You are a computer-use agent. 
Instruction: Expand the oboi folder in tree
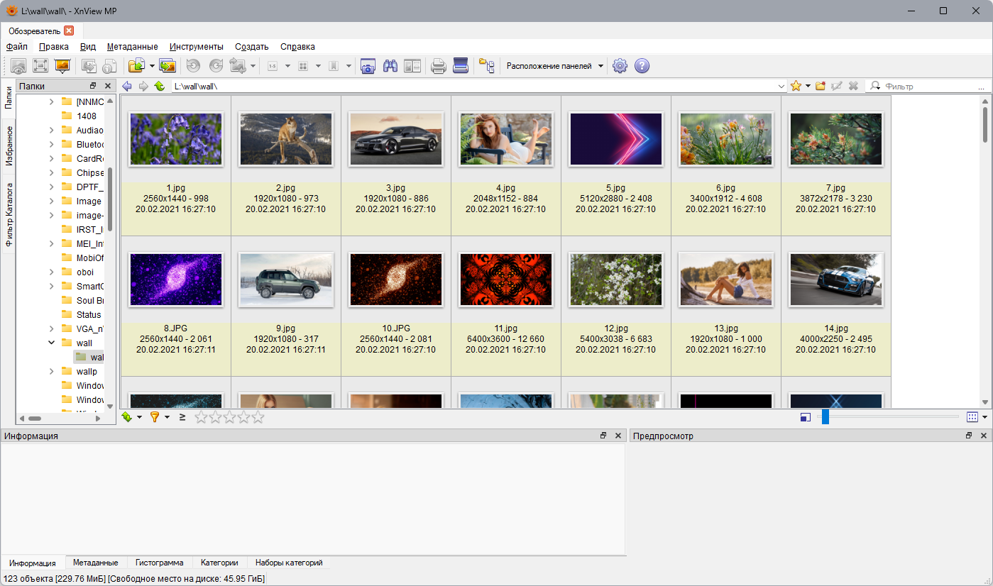click(52, 272)
